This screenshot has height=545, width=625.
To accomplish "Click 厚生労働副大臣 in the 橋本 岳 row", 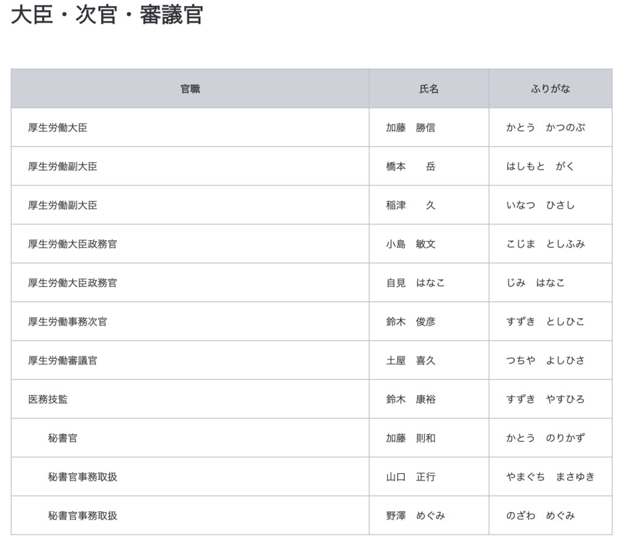I will 63,166.
